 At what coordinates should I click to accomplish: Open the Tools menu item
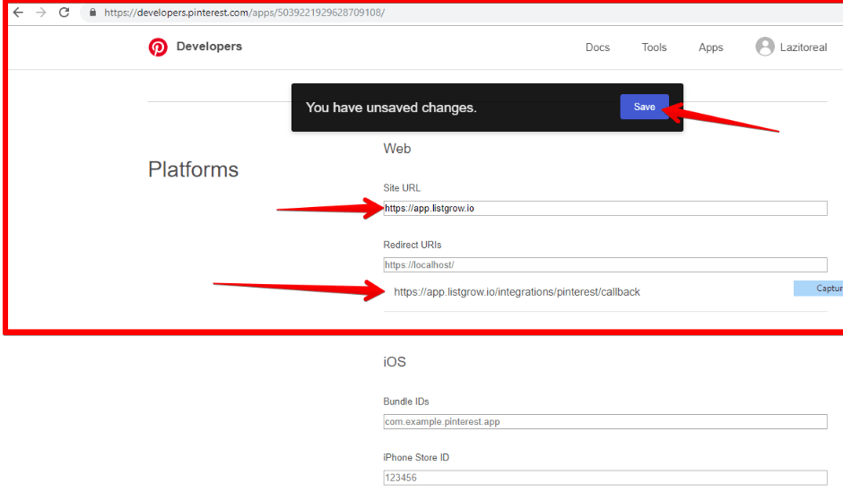tap(654, 47)
